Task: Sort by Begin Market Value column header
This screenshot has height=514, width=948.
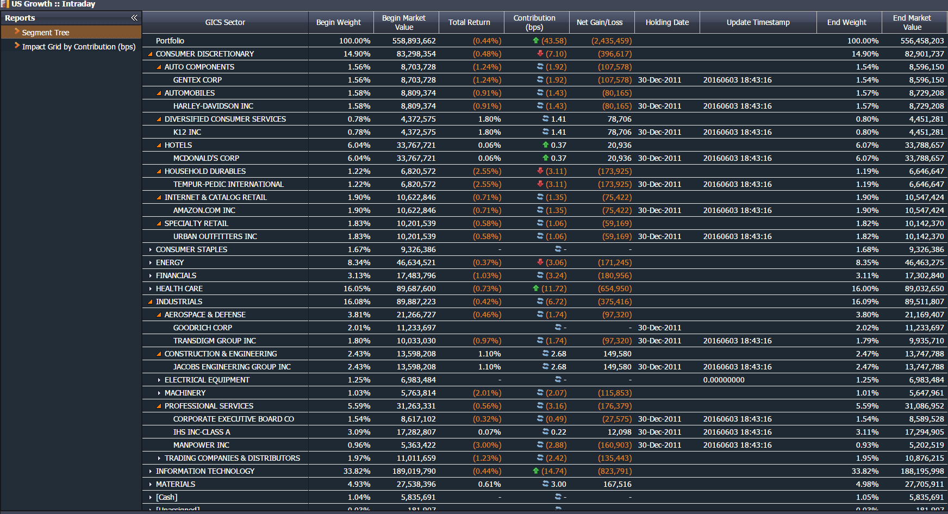Action: point(406,22)
